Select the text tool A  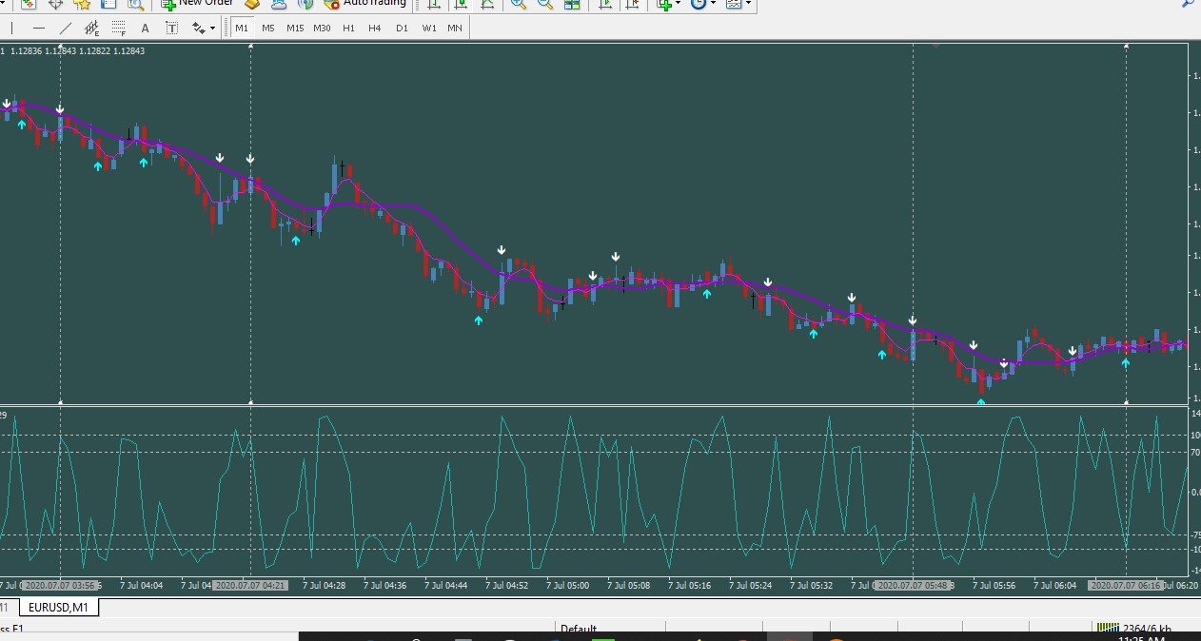[x=145, y=29]
